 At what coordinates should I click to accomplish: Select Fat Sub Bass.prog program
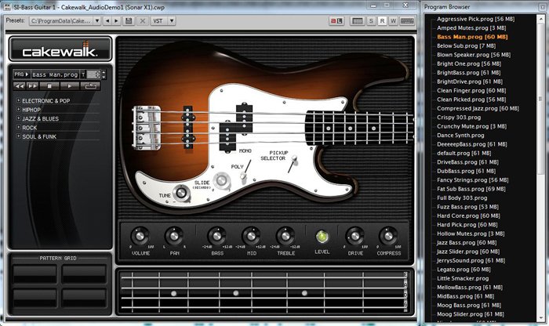[x=471, y=189]
